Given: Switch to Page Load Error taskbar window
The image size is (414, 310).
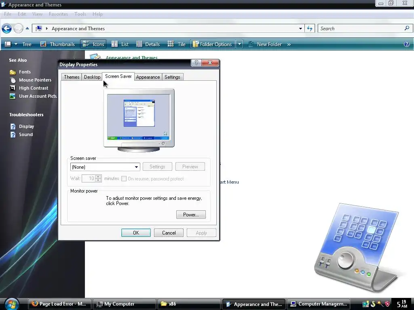Looking at the screenshot, I should point(60,304).
